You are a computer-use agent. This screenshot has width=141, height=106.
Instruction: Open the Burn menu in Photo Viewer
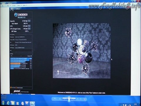coord(19,6)
